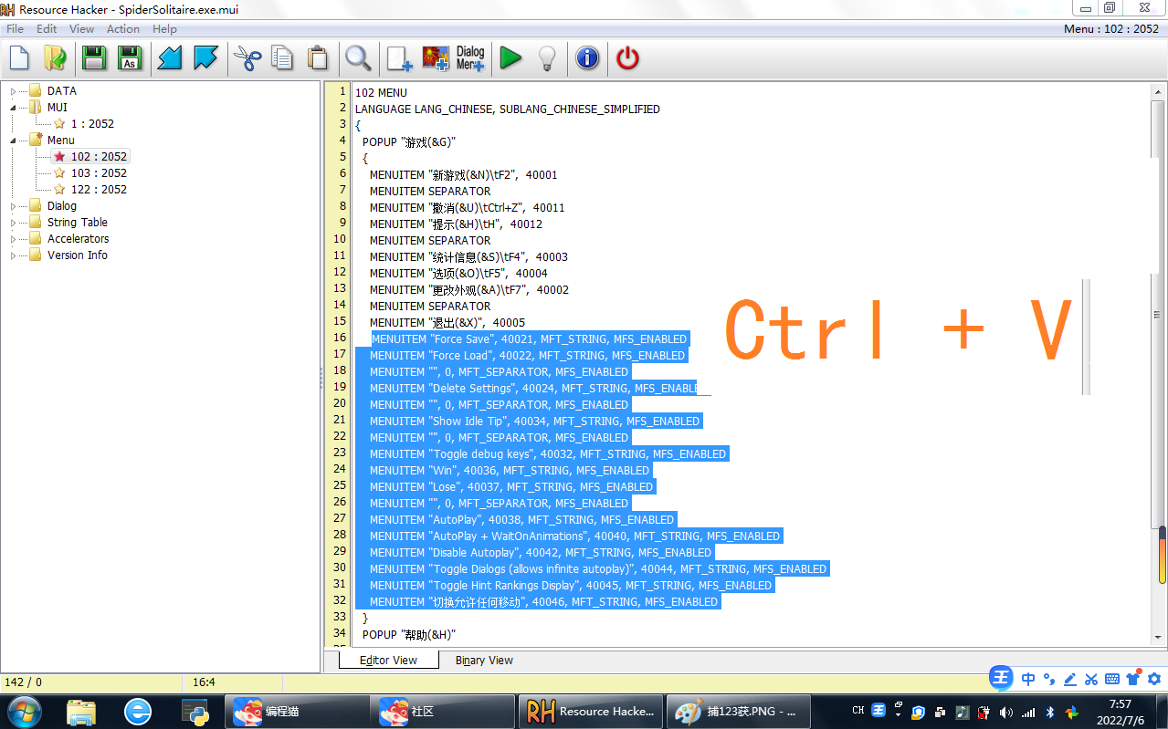The image size is (1168, 729).
Task: Open the volume control in the system tray
Action: click(x=1006, y=712)
